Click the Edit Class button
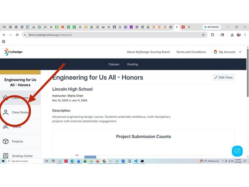 [223, 77]
